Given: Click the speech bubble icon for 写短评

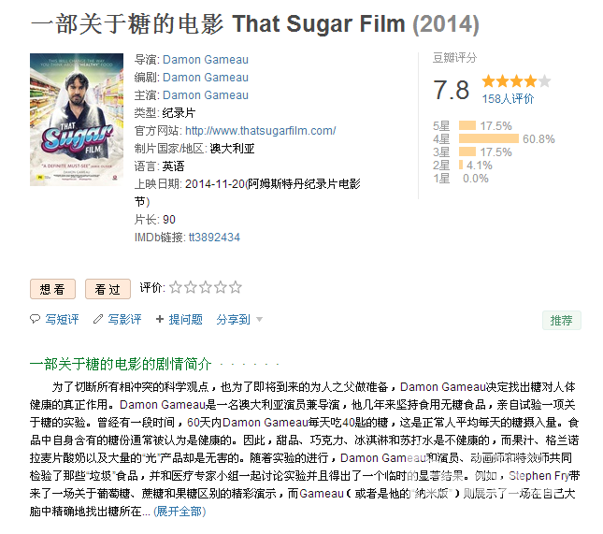Looking at the screenshot, I should [35, 319].
